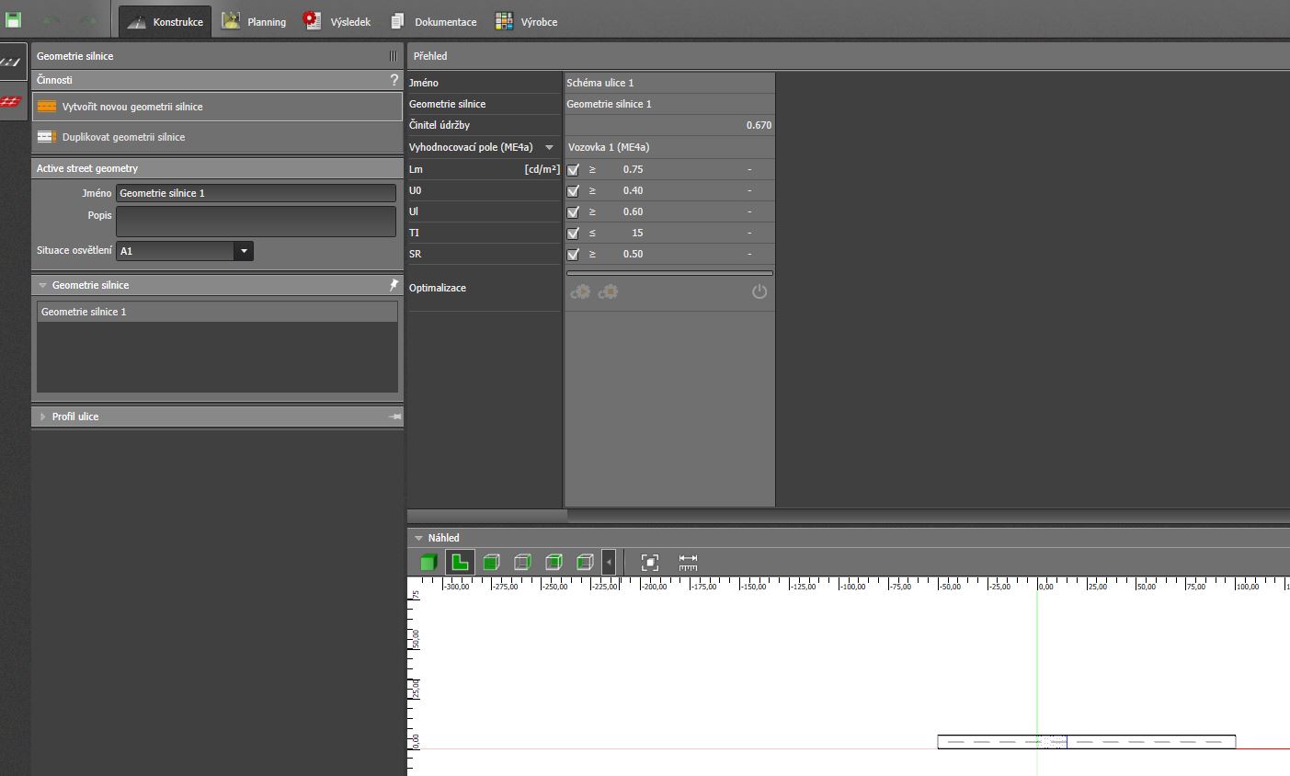The image size is (1290, 776).
Task: Toggle the SR checkbox
Action: (x=574, y=255)
